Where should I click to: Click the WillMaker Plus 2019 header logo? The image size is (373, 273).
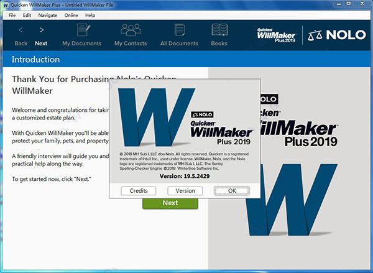click(x=276, y=35)
